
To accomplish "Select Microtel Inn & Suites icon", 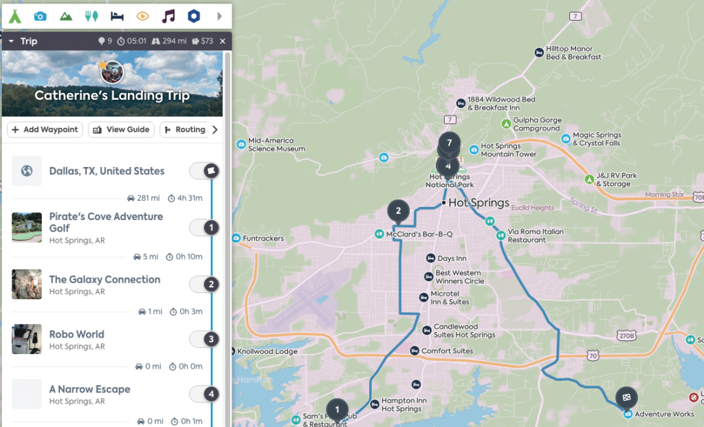I will click(x=423, y=297).
